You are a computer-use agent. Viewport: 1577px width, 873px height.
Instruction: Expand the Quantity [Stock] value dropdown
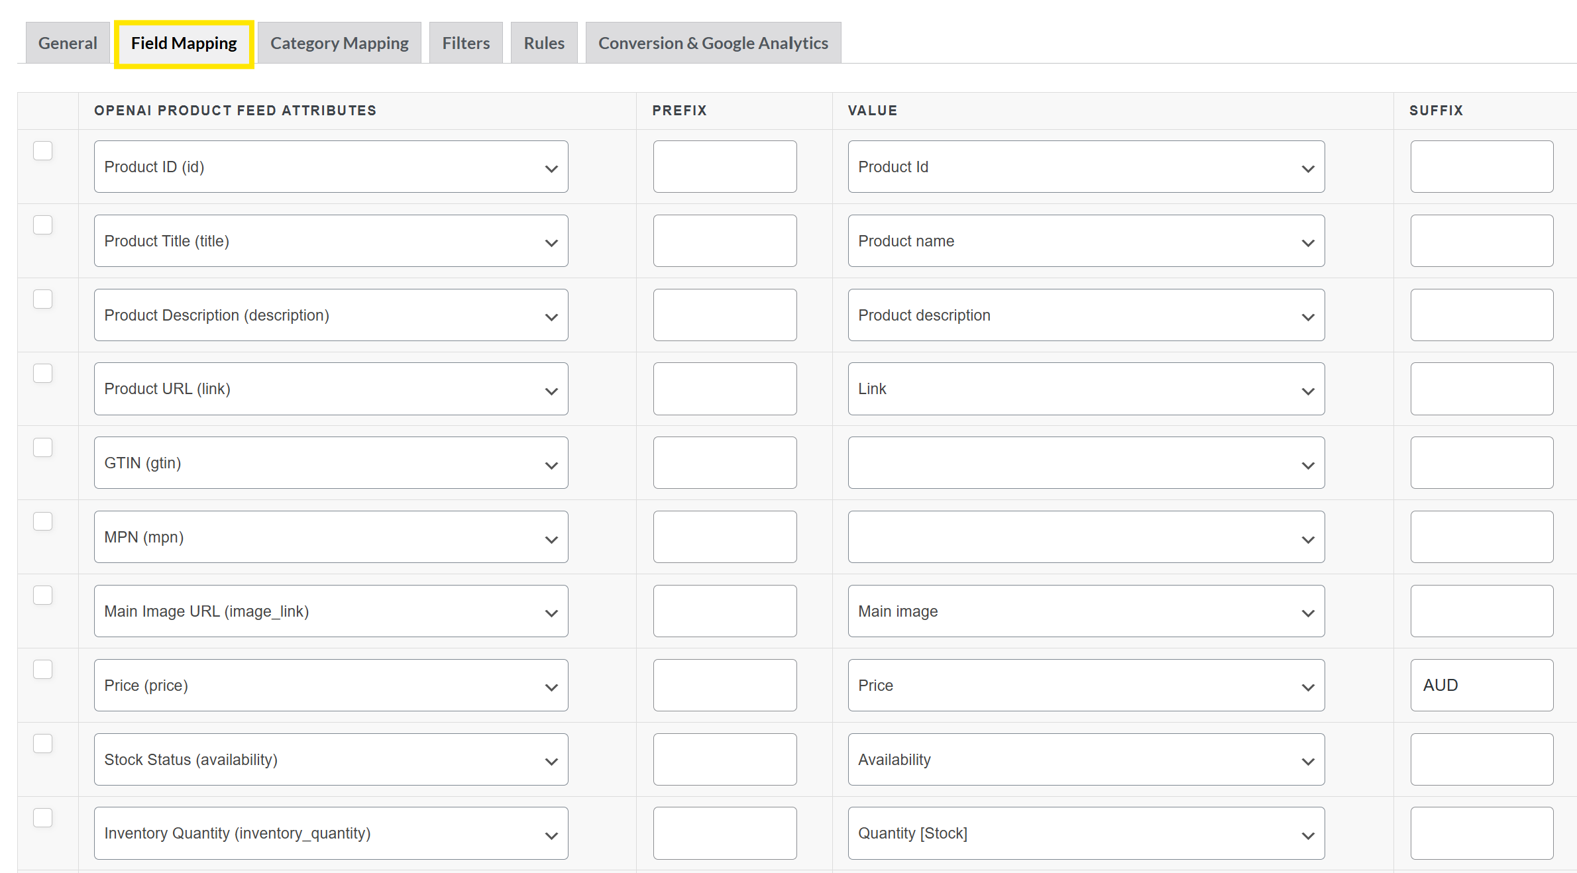pos(1085,833)
